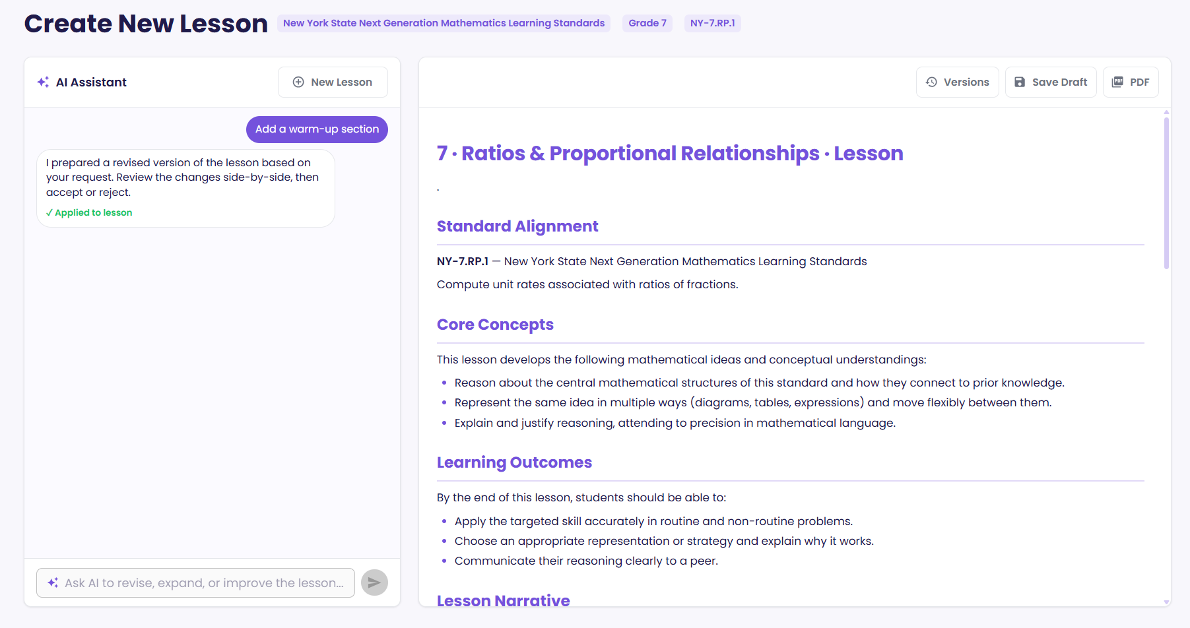1190x628 pixels.
Task: Click 'Compute unit rates associated with ratios' text
Action: click(587, 284)
